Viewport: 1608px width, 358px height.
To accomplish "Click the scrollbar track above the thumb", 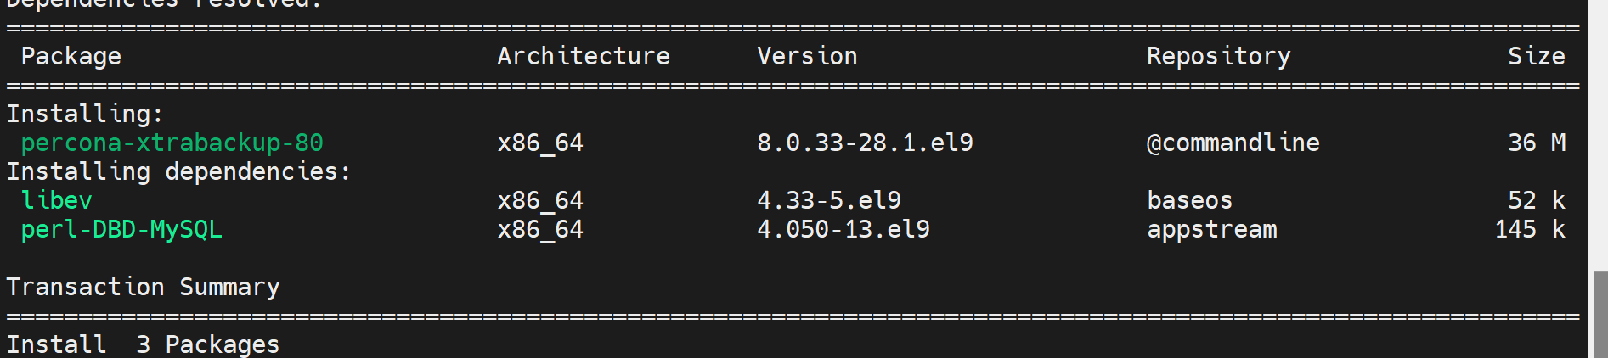I will tap(1600, 136).
